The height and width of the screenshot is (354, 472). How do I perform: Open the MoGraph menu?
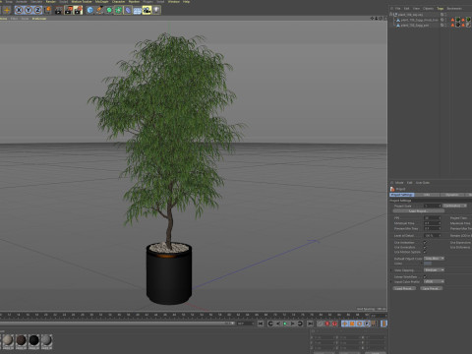pyautogui.click(x=101, y=2)
